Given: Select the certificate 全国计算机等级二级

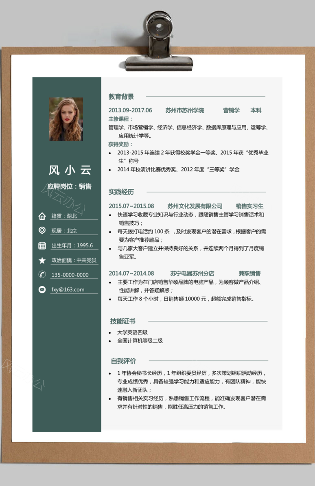Looking at the screenshot, I should tap(140, 341).
